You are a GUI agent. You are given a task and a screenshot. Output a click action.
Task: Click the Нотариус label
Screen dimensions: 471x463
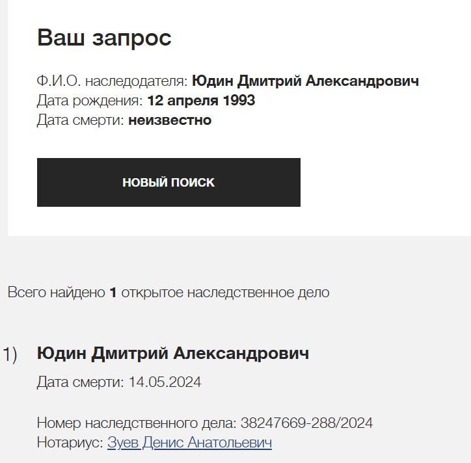(70, 443)
